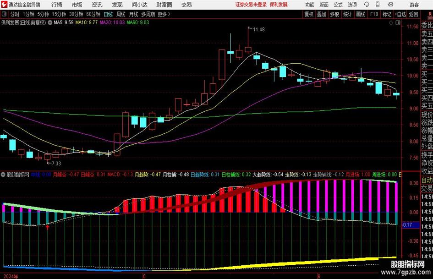Click the 游客 user label

(414, 5)
